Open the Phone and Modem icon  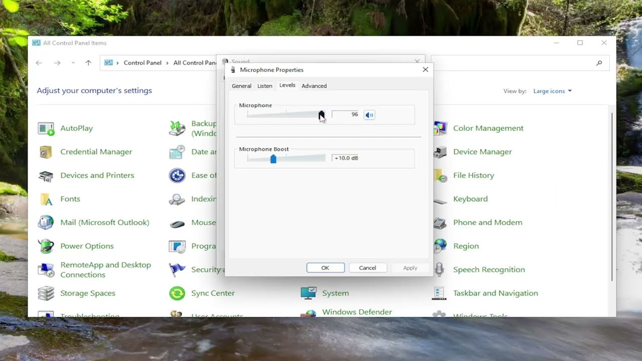tap(439, 223)
